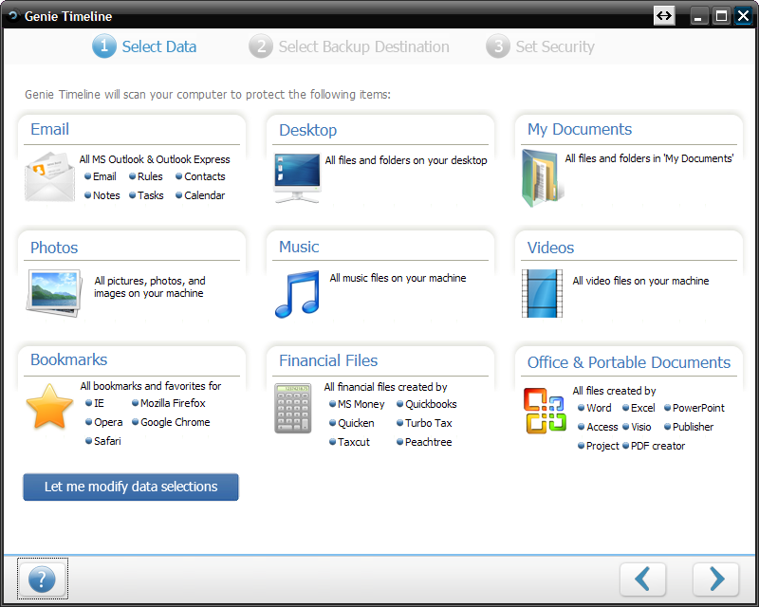Click the step 3 number circle
This screenshot has width=759, height=607.
coord(498,46)
